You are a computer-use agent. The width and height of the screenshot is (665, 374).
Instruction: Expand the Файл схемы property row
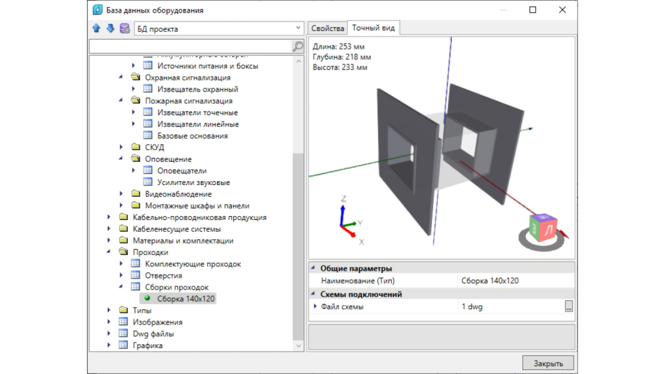click(x=316, y=306)
